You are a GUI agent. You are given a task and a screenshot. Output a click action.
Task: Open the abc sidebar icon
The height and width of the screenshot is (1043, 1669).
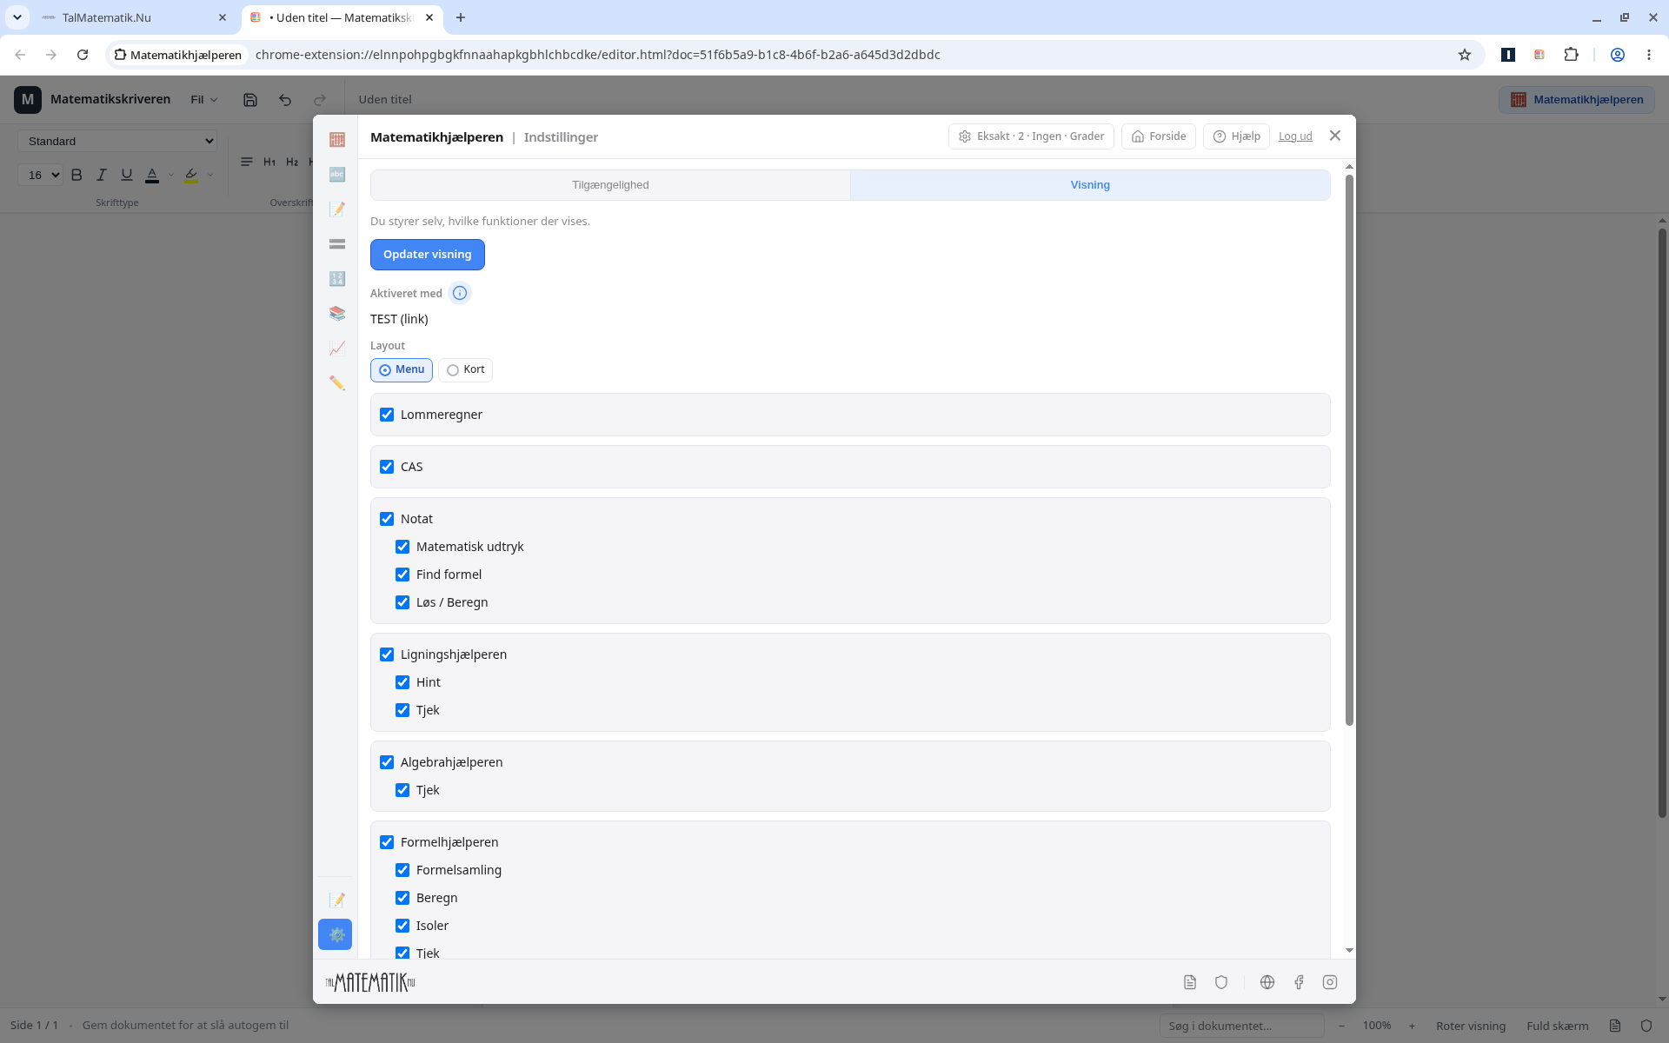click(x=337, y=175)
